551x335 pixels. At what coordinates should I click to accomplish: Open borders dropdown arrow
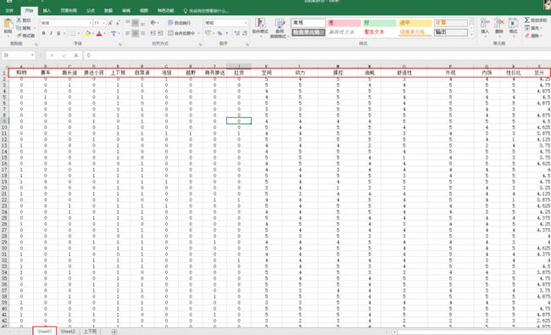78,33
